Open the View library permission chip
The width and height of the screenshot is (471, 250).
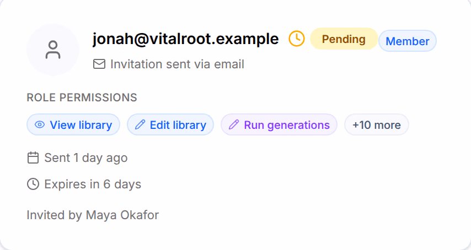coord(73,124)
